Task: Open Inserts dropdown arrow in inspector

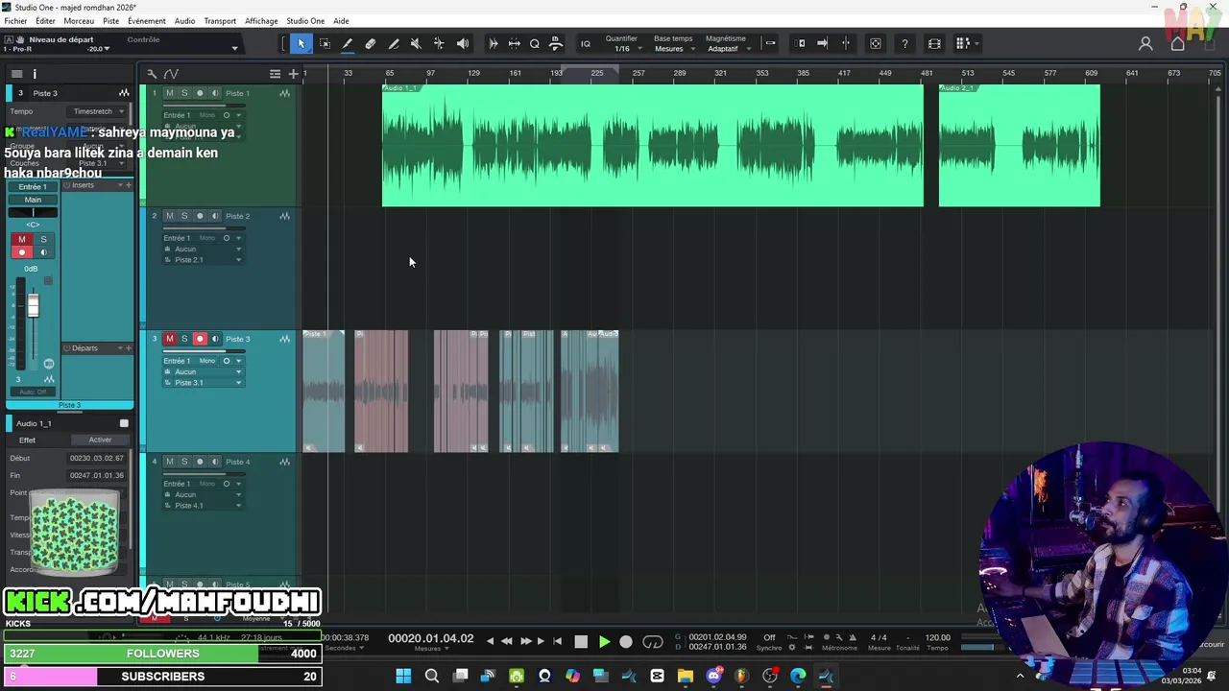Action: click(x=120, y=185)
